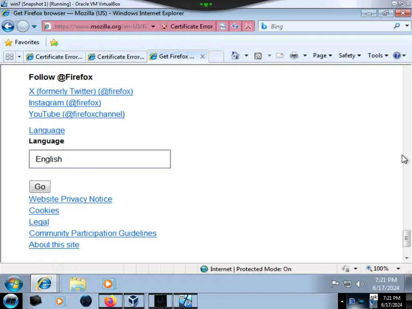Open Website Privacy Notice link
Viewport: 412px width, 309px height.
point(70,199)
